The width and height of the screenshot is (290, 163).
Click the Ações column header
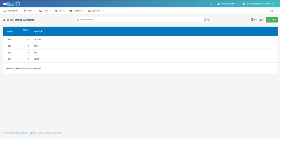coord(10,31)
